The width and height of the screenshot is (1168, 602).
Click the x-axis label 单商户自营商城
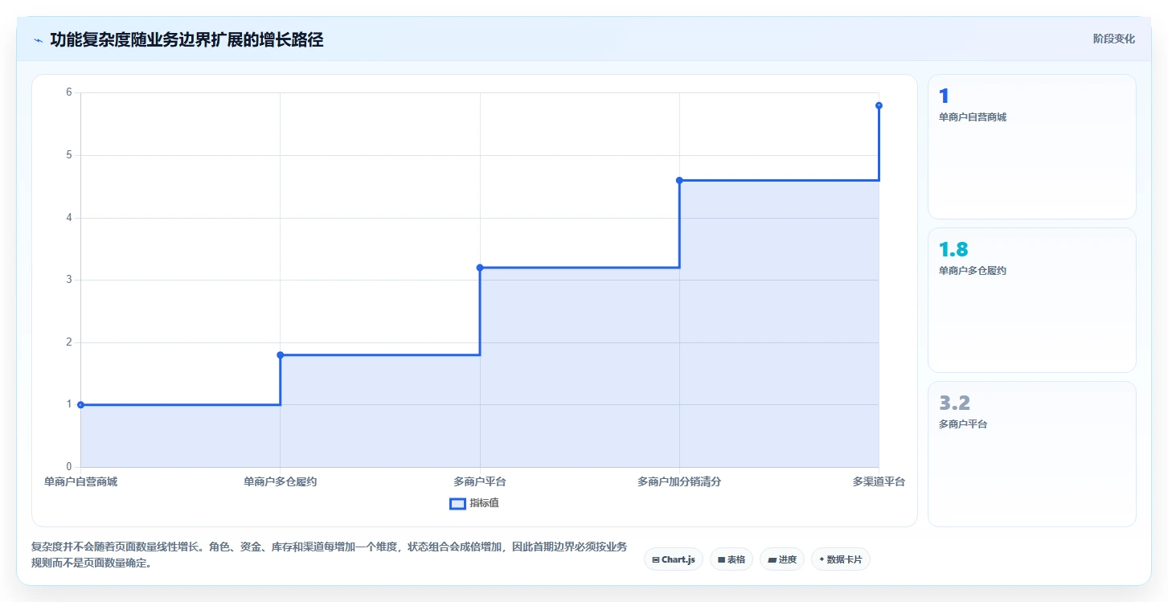coord(80,482)
